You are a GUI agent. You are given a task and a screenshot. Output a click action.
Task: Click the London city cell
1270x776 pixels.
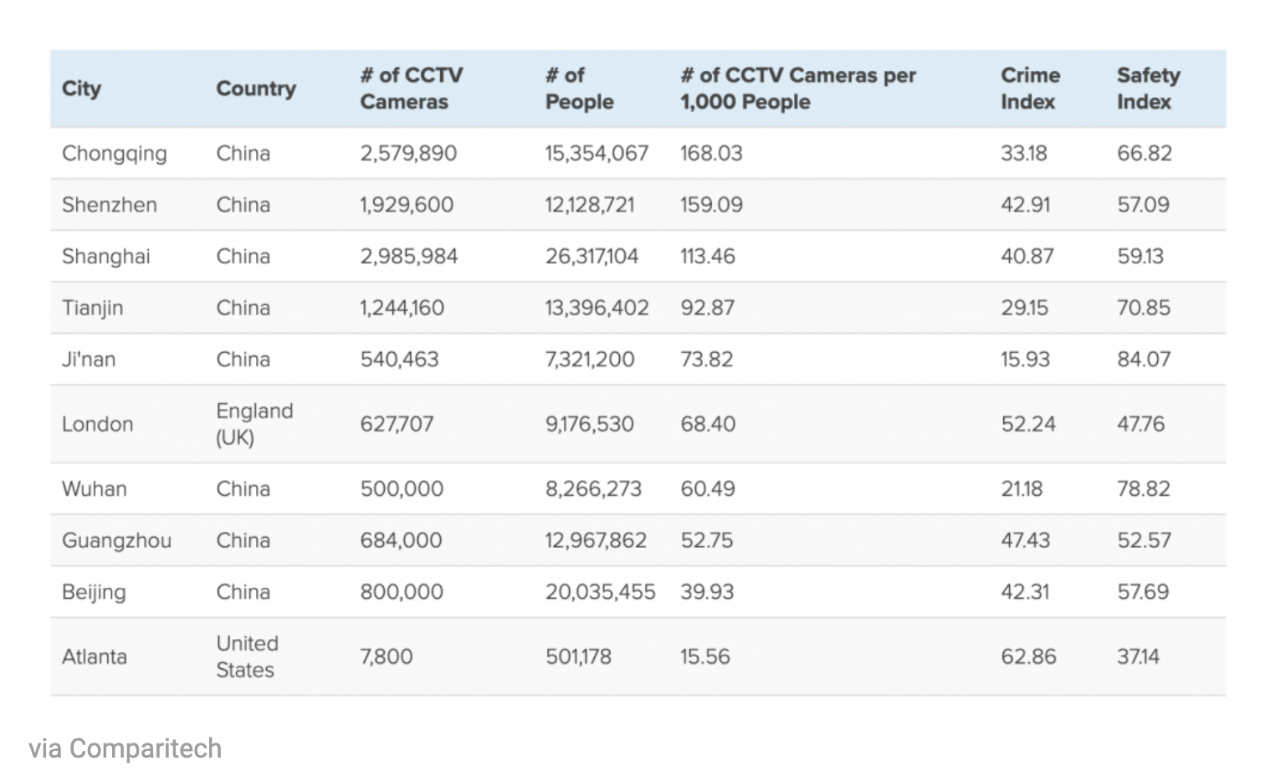pyautogui.click(x=98, y=424)
